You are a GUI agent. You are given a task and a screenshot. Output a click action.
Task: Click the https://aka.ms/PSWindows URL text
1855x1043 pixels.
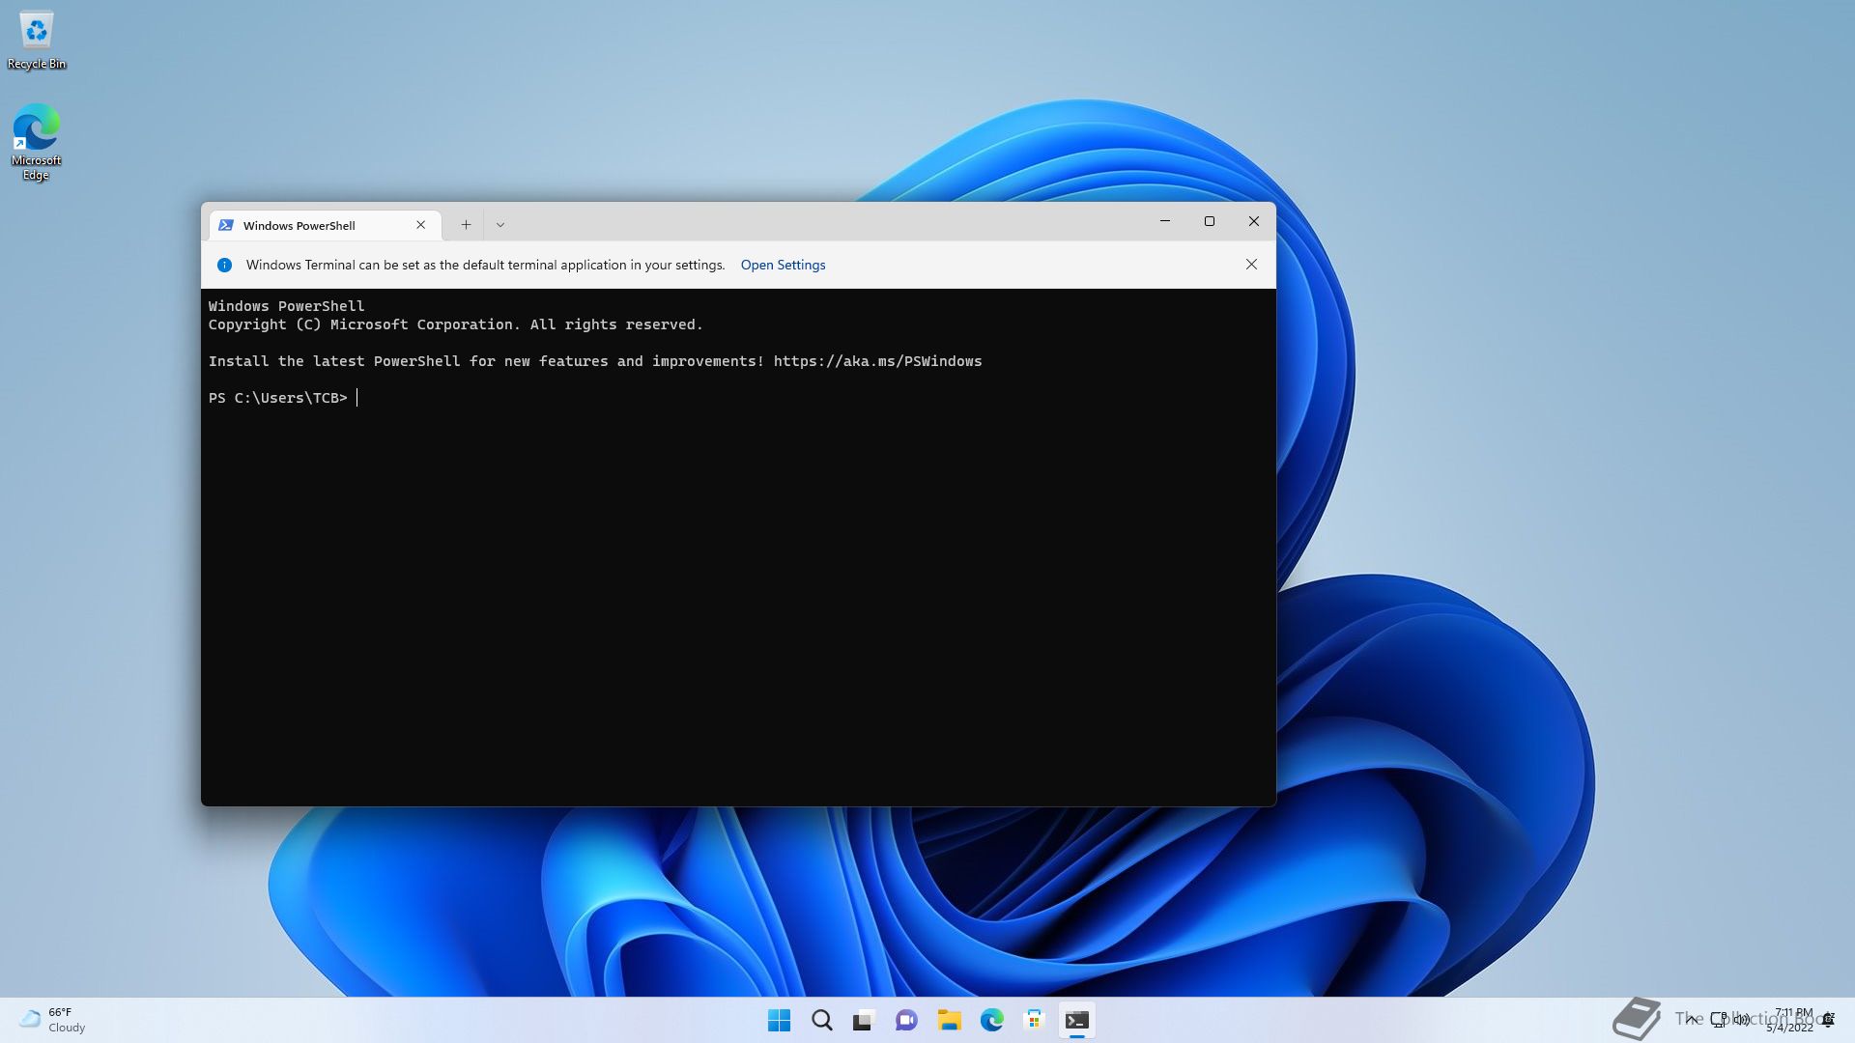pos(877,361)
